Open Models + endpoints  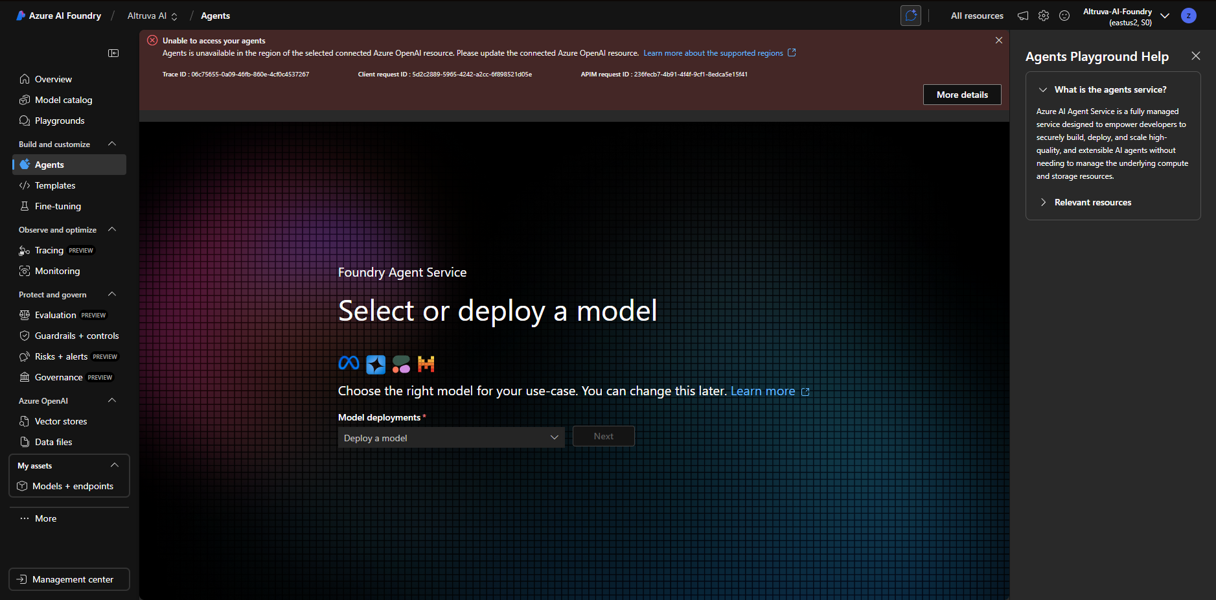pos(69,486)
